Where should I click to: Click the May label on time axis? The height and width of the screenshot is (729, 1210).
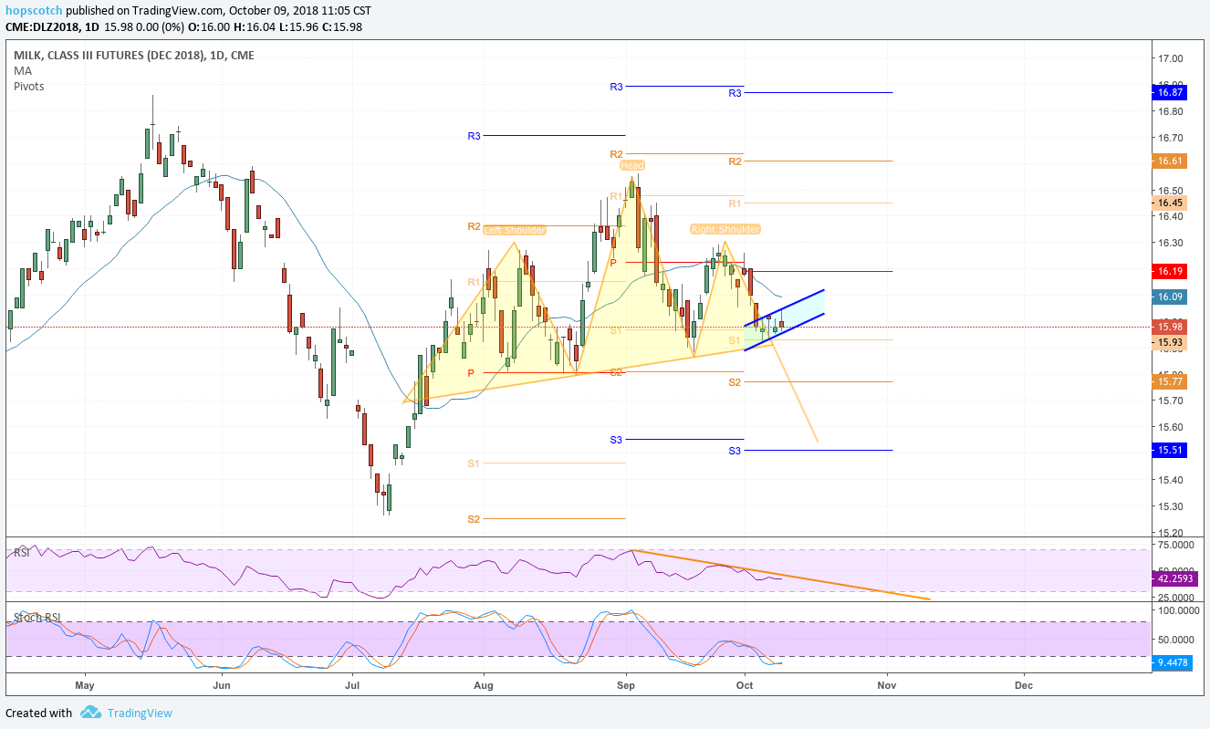(x=85, y=684)
